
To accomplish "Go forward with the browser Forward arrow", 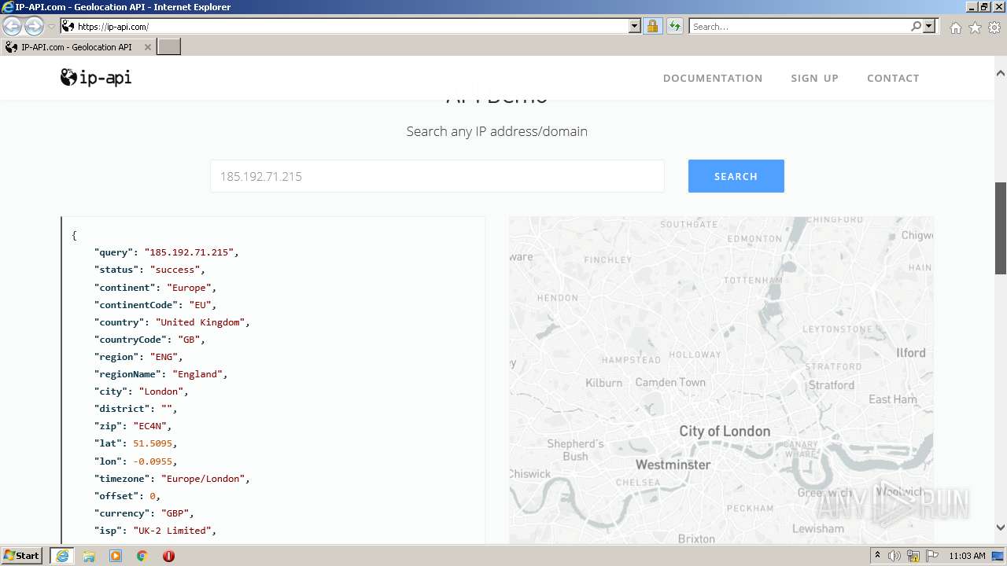I will tap(34, 27).
